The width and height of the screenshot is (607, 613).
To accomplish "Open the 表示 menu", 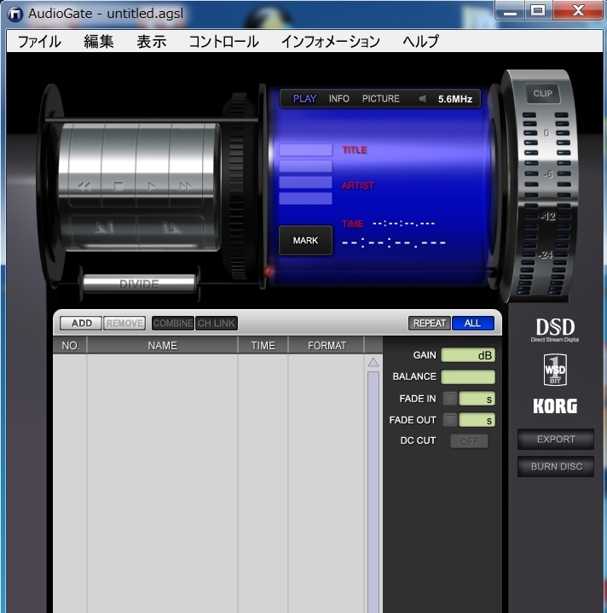I will pos(152,42).
